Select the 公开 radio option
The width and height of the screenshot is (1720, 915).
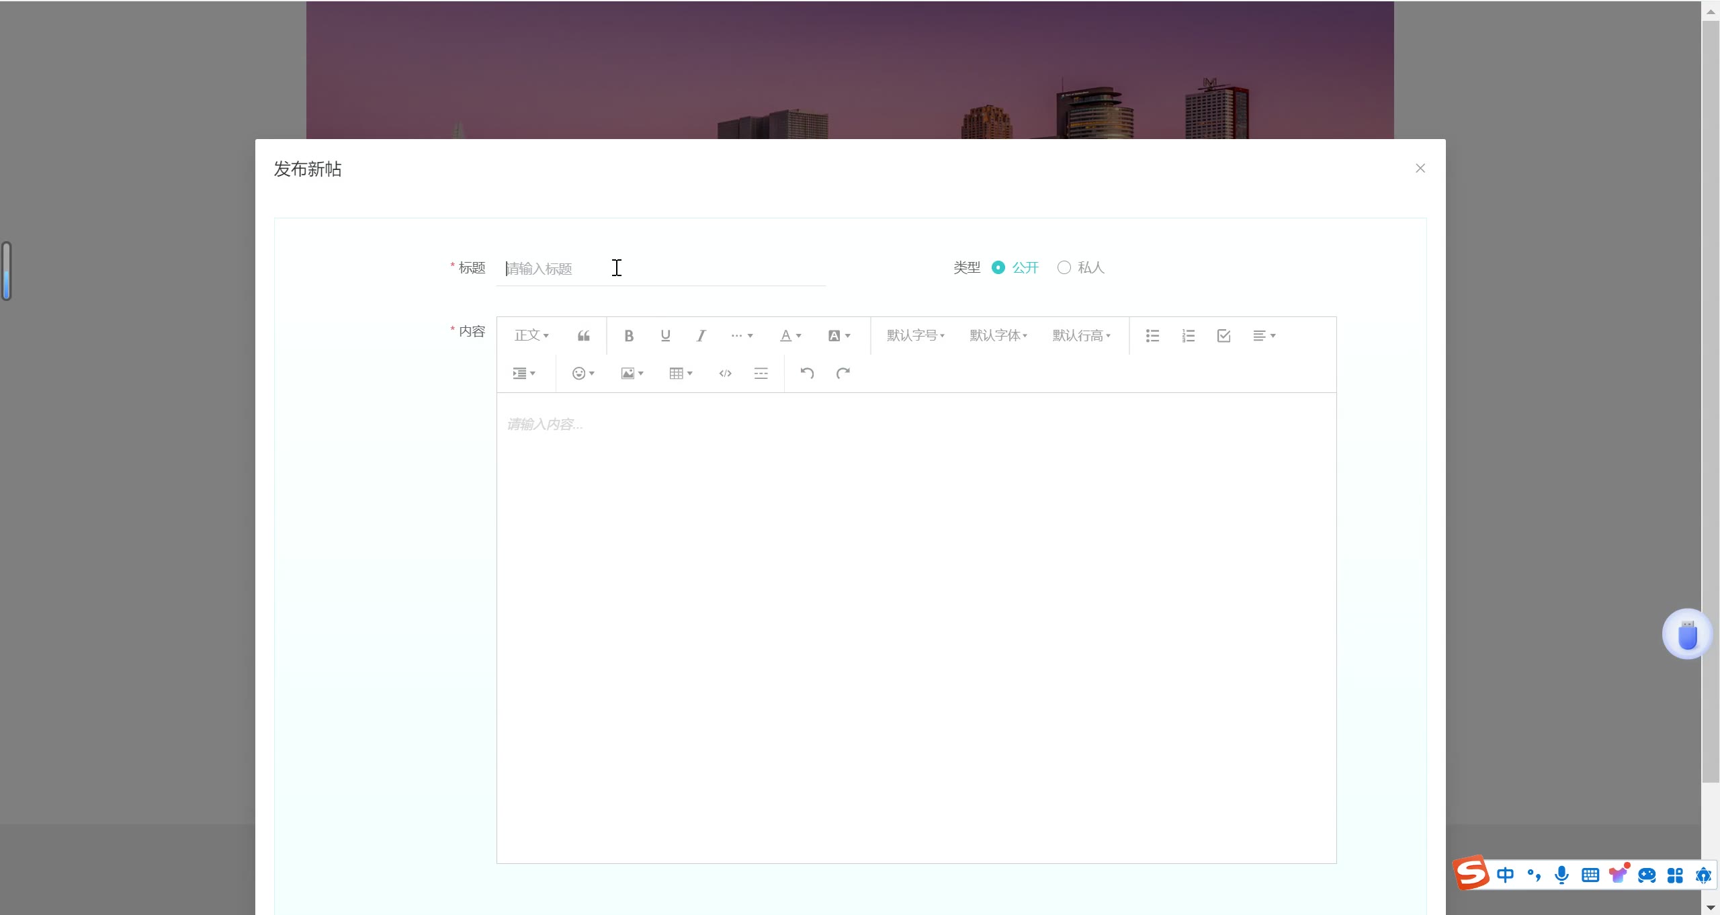(x=998, y=267)
